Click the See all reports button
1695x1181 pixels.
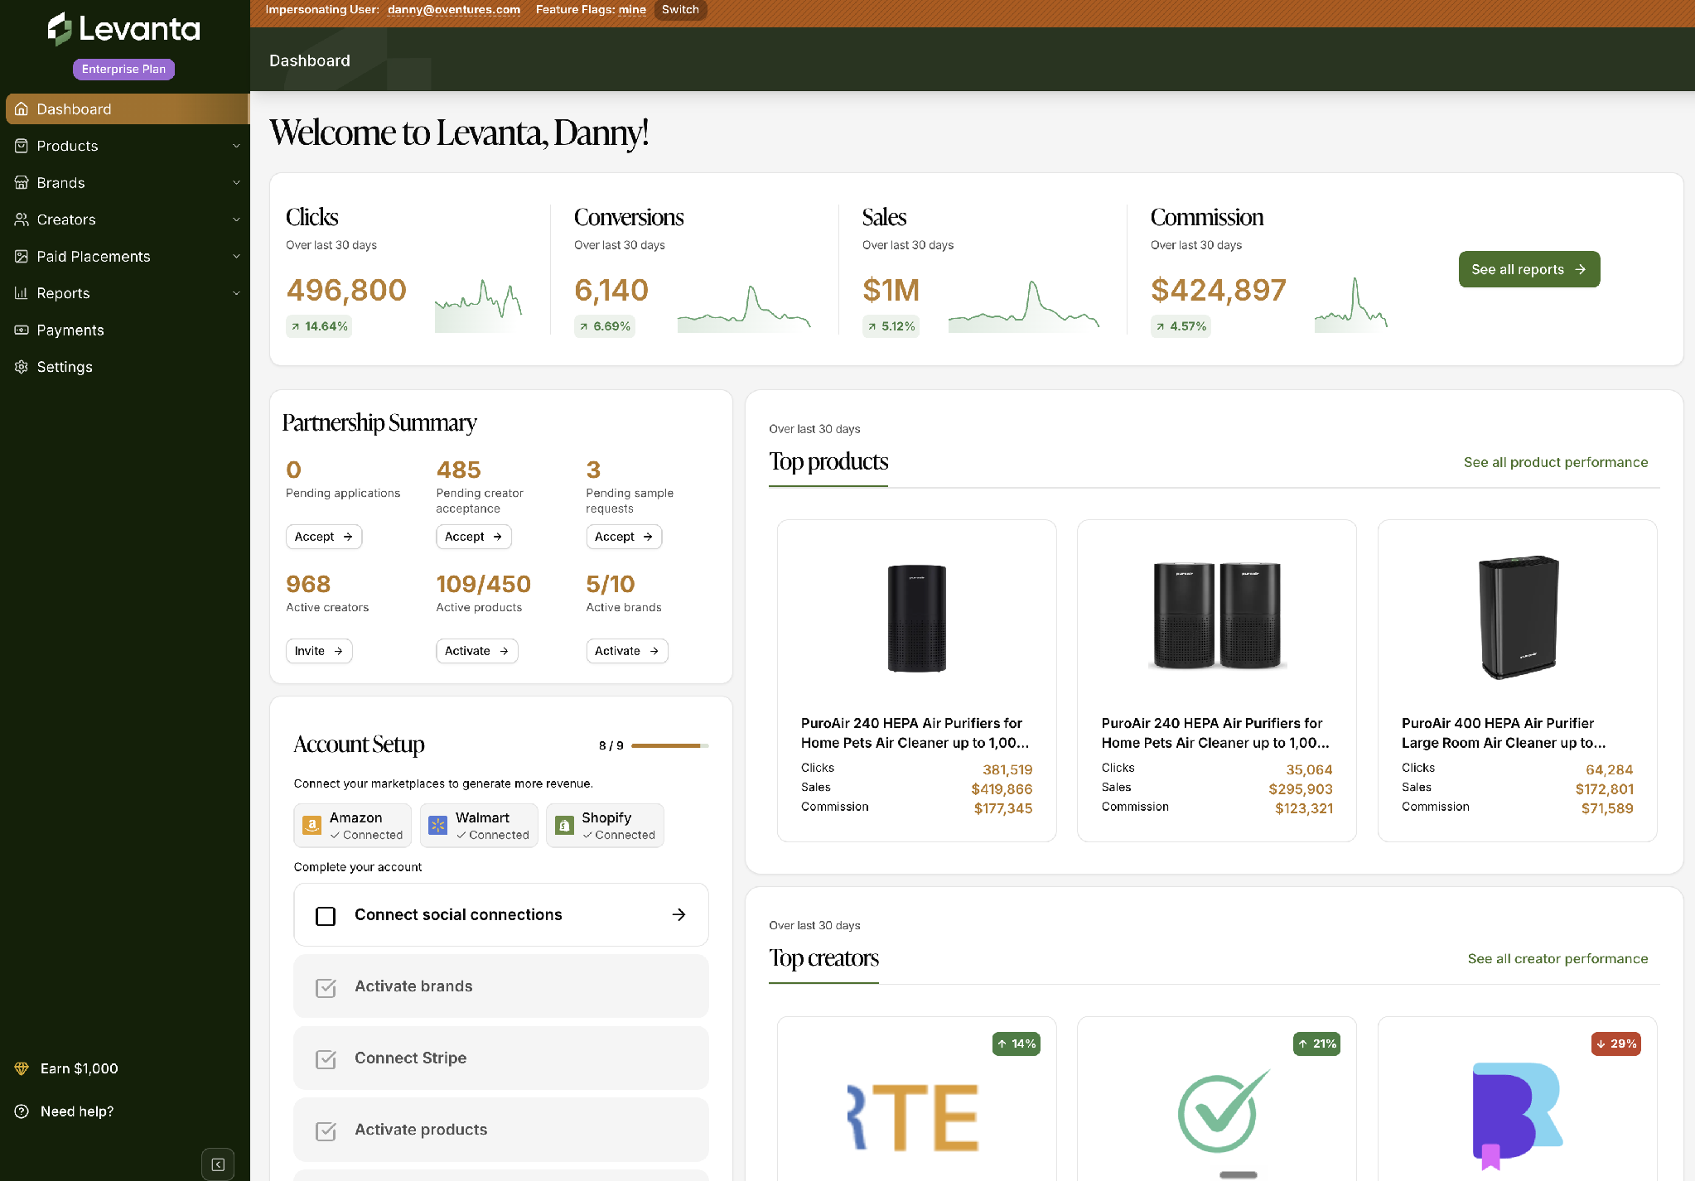tap(1529, 269)
